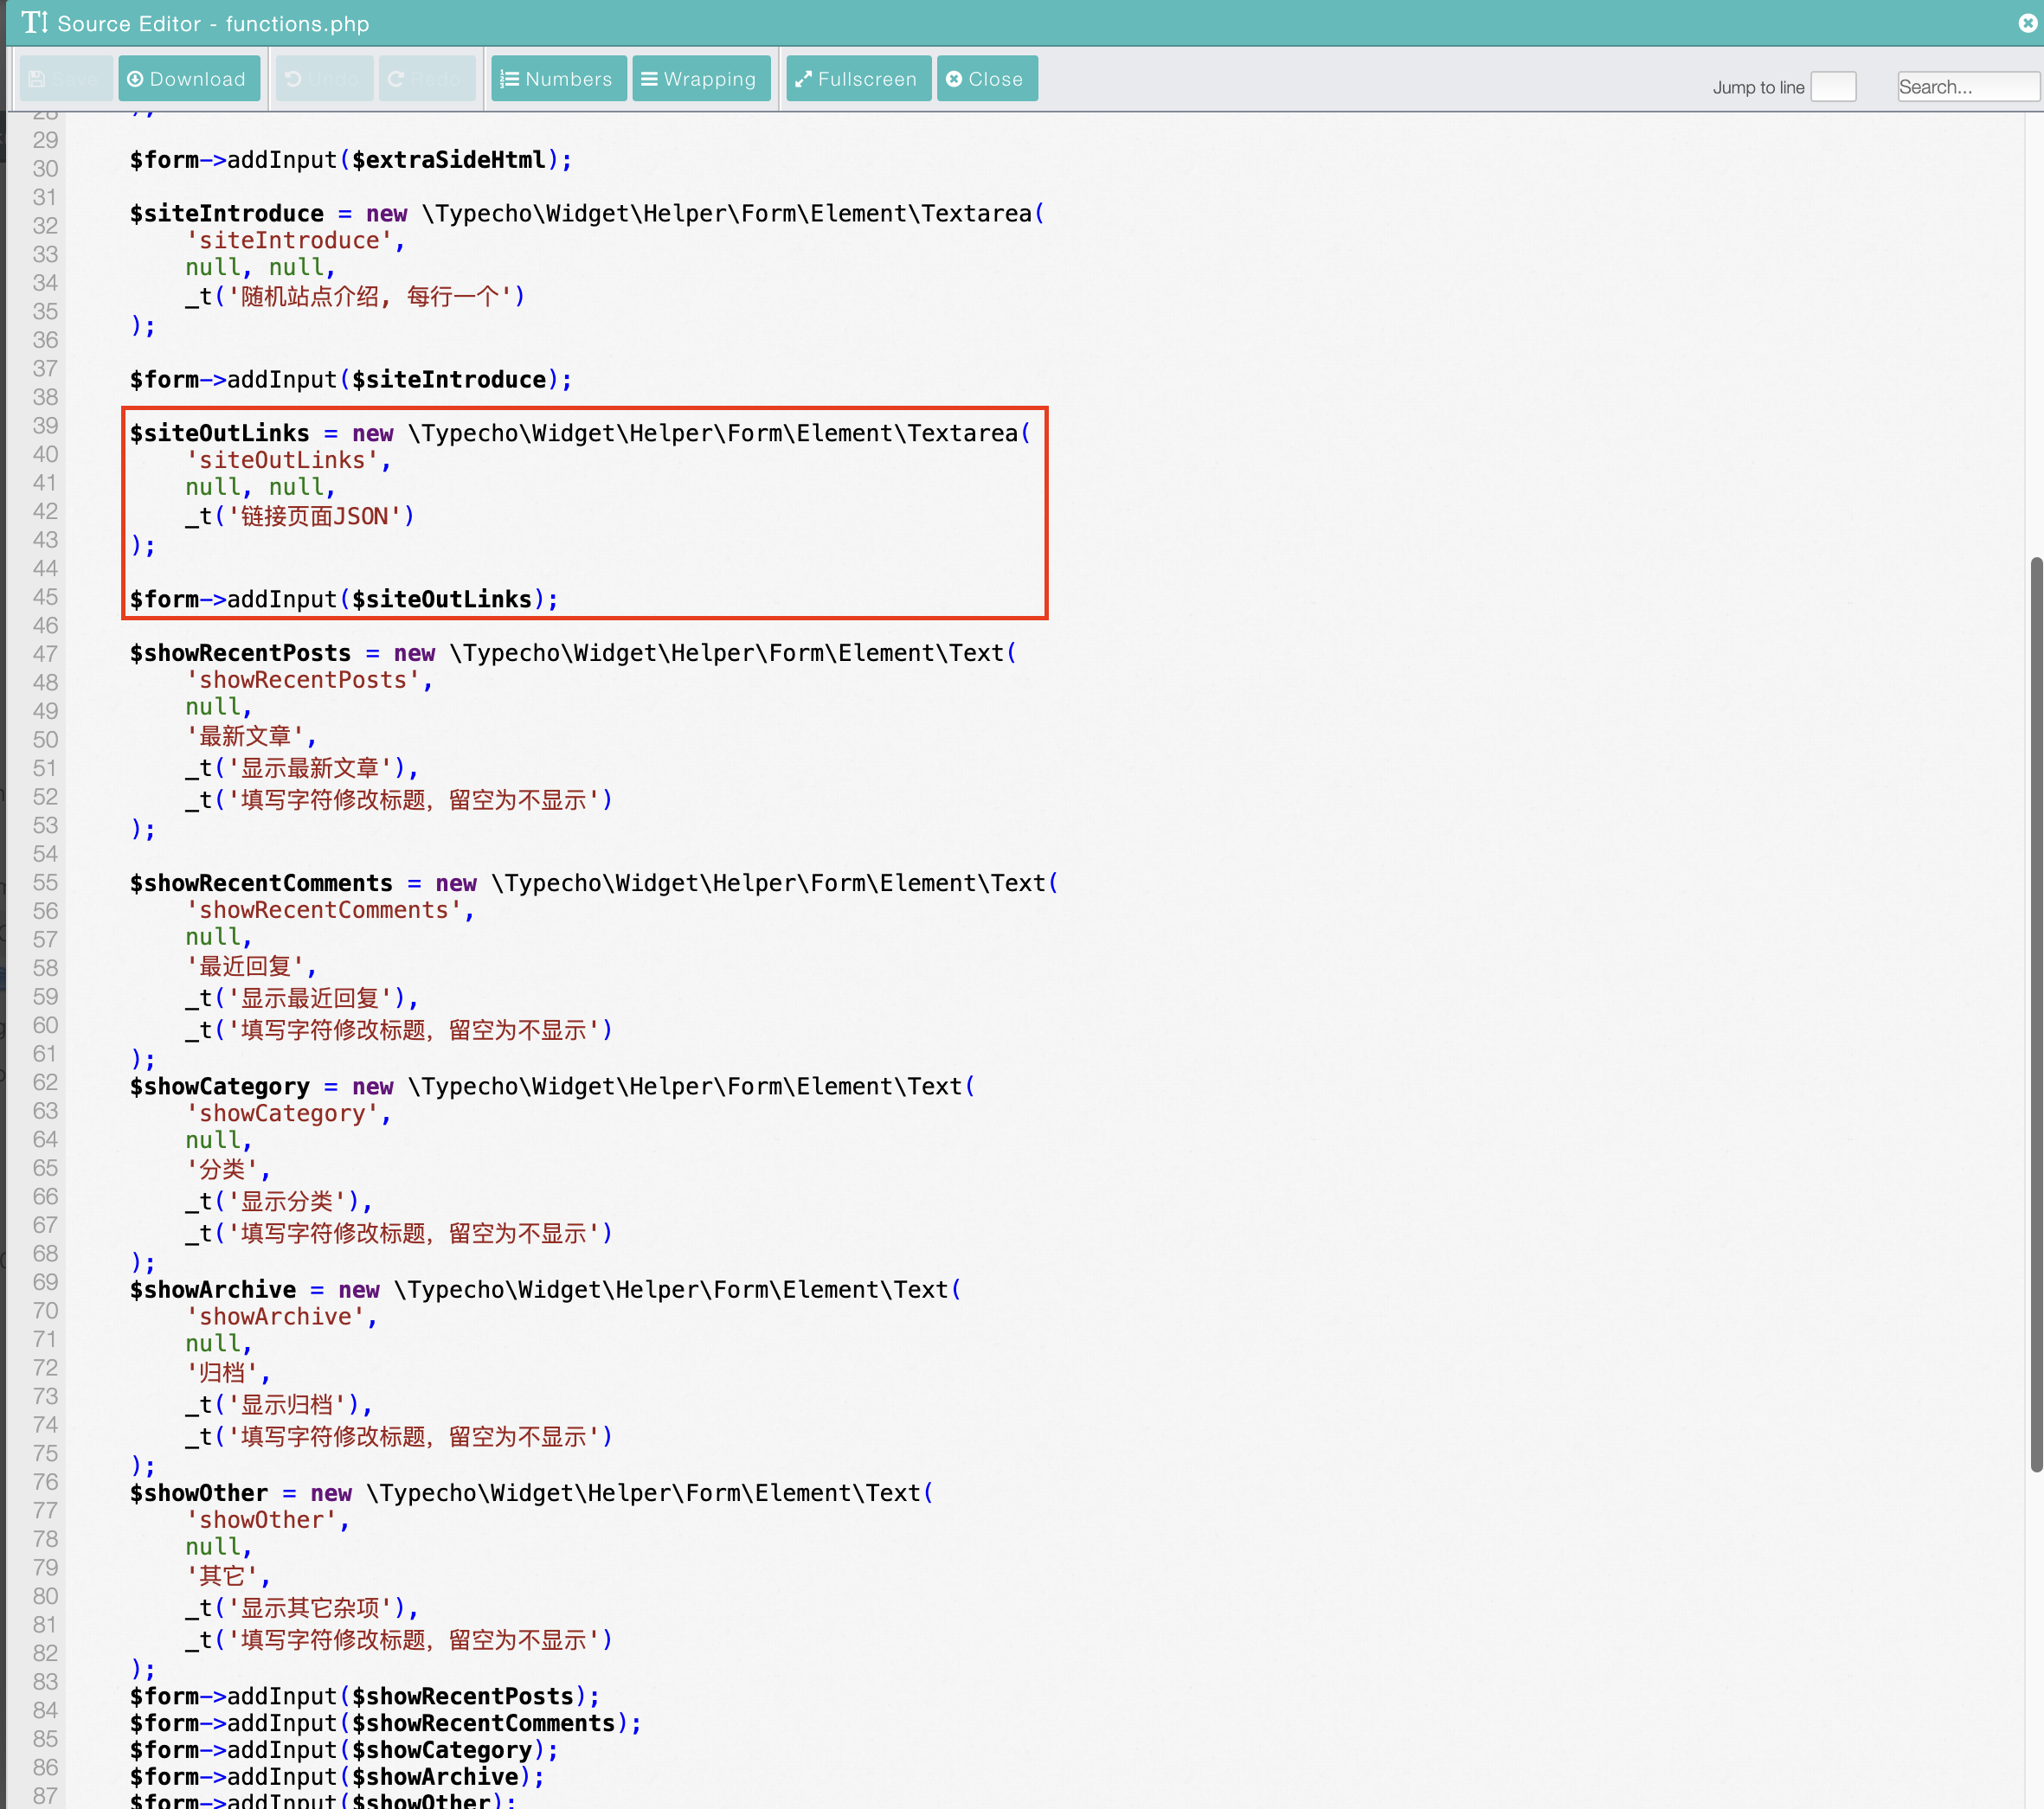Image resolution: width=2044 pixels, height=1809 pixels.
Task: Toggle Numbers line numbers display
Action: (x=556, y=77)
